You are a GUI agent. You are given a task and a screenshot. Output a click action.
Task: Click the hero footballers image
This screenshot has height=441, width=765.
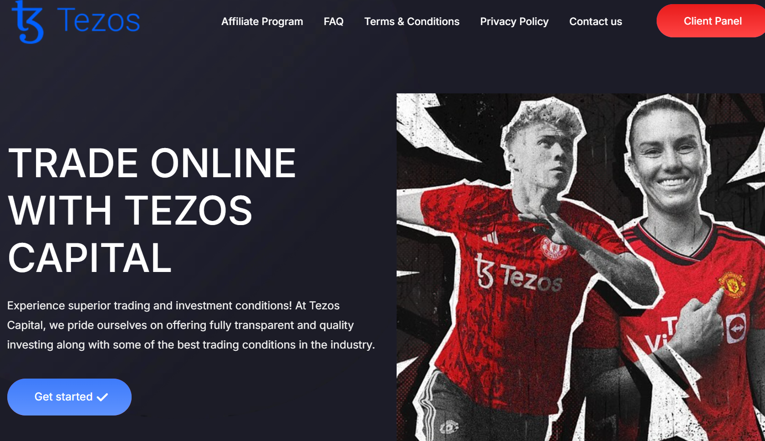[581, 267]
